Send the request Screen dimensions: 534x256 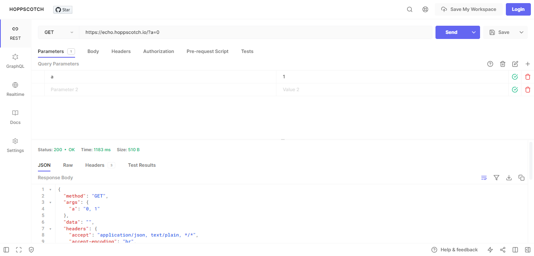coord(452,32)
